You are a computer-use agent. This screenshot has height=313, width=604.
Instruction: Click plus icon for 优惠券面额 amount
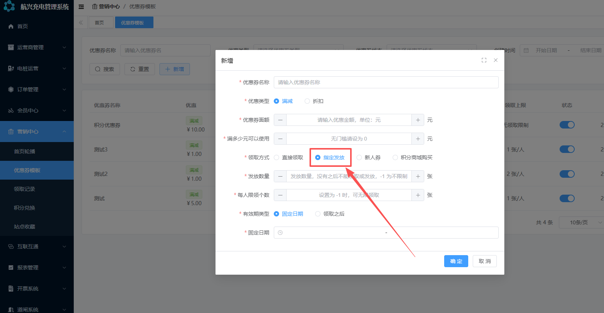click(418, 120)
